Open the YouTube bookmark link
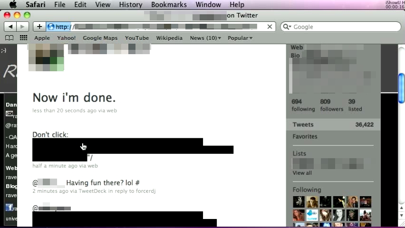The height and width of the screenshot is (228, 405). (137, 38)
